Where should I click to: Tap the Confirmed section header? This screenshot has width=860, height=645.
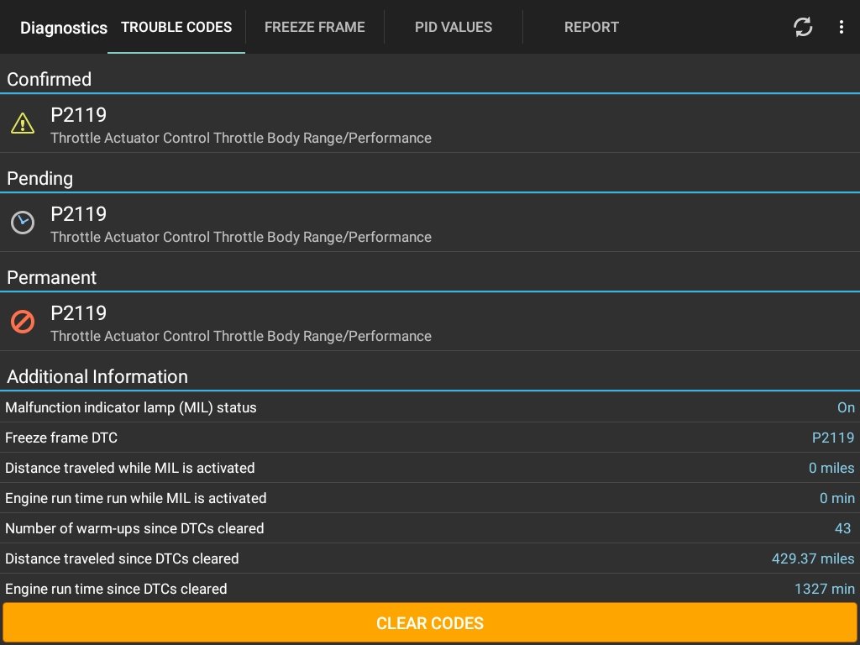(x=50, y=79)
